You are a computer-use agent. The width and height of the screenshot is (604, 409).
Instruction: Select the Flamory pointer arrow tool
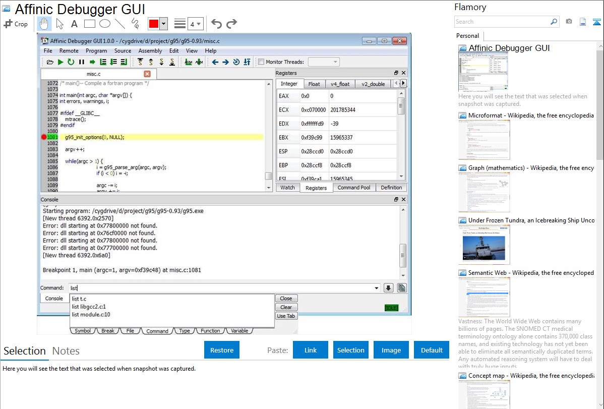[59, 24]
